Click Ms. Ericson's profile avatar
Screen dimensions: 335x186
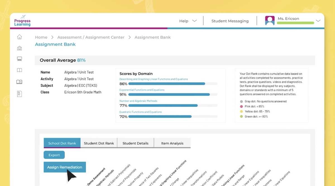point(270,21)
